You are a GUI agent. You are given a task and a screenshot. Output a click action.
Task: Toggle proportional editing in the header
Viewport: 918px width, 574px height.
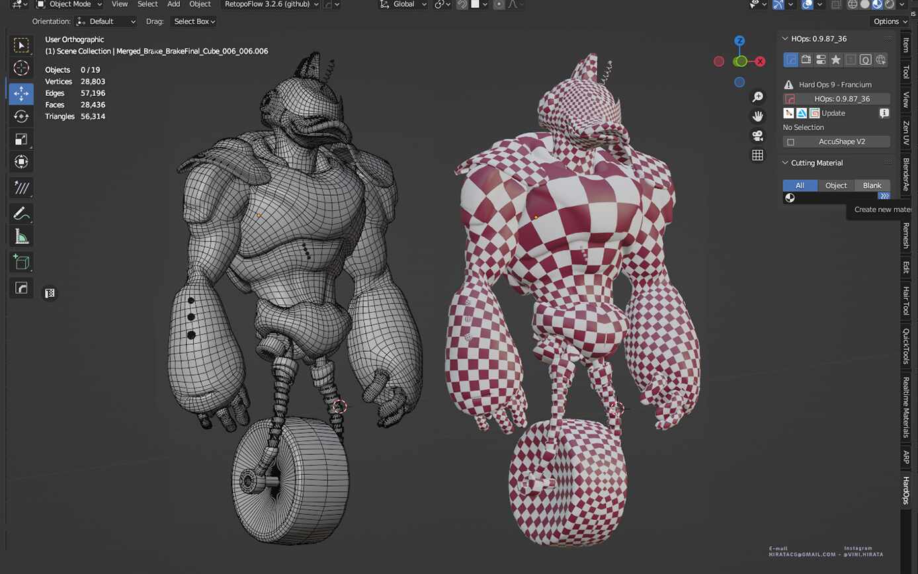tap(499, 4)
